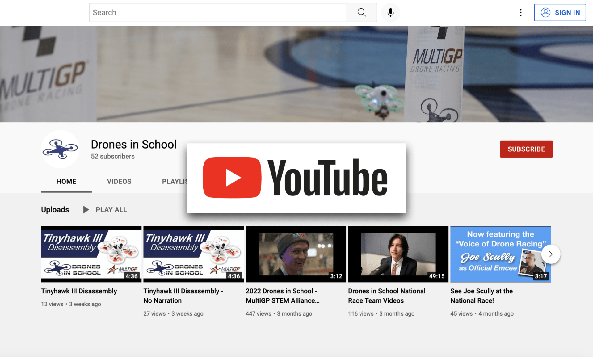Click the MultiGP channel banner image
This screenshot has width=593, height=357.
[x=296, y=74]
